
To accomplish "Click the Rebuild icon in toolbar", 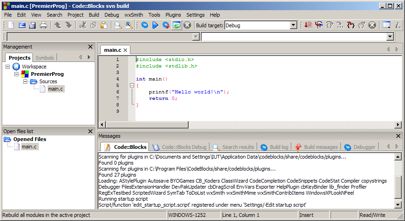I will coord(177,25).
